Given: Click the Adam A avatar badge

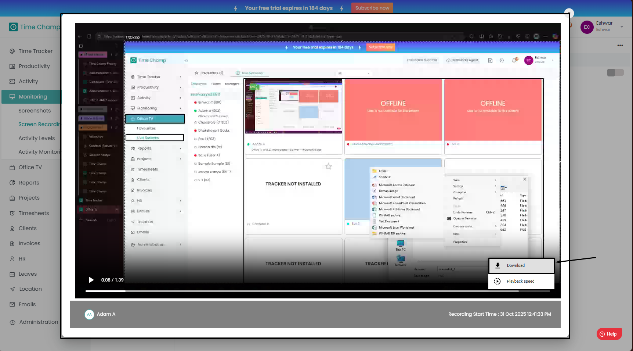Looking at the screenshot, I should pyautogui.click(x=89, y=314).
